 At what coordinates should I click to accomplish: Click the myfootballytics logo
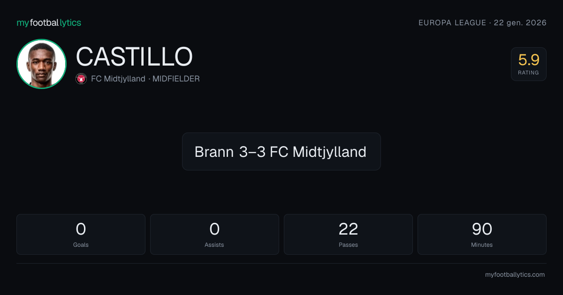click(49, 22)
